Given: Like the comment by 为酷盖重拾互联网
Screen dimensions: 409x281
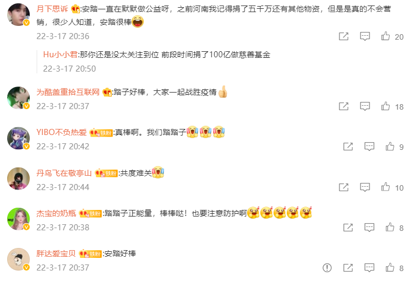Looking at the screenshot, I should pos(385,106).
